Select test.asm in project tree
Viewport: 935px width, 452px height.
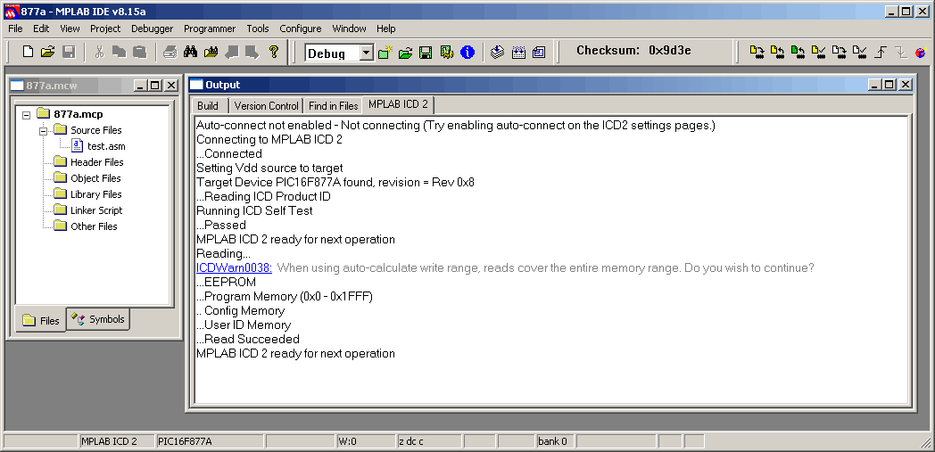tap(106, 146)
